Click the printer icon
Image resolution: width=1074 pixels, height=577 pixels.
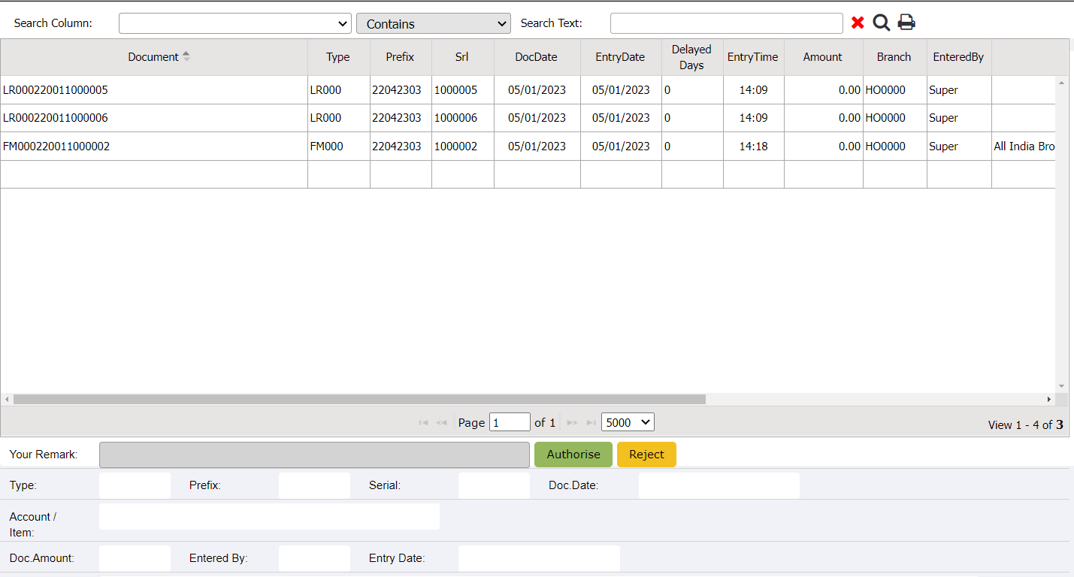906,23
